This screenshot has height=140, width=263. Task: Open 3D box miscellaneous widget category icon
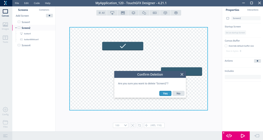coord(165,13)
